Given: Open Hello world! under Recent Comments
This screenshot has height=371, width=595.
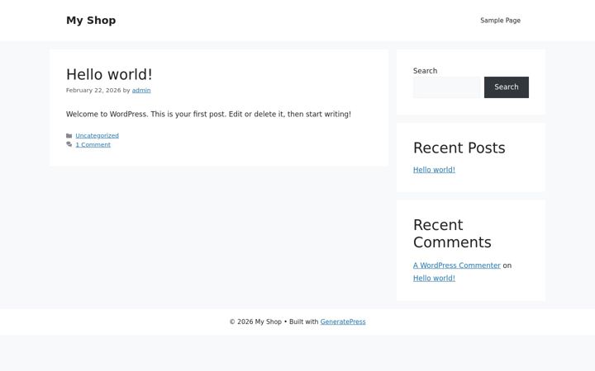Looking at the screenshot, I should tap(434, 278).
